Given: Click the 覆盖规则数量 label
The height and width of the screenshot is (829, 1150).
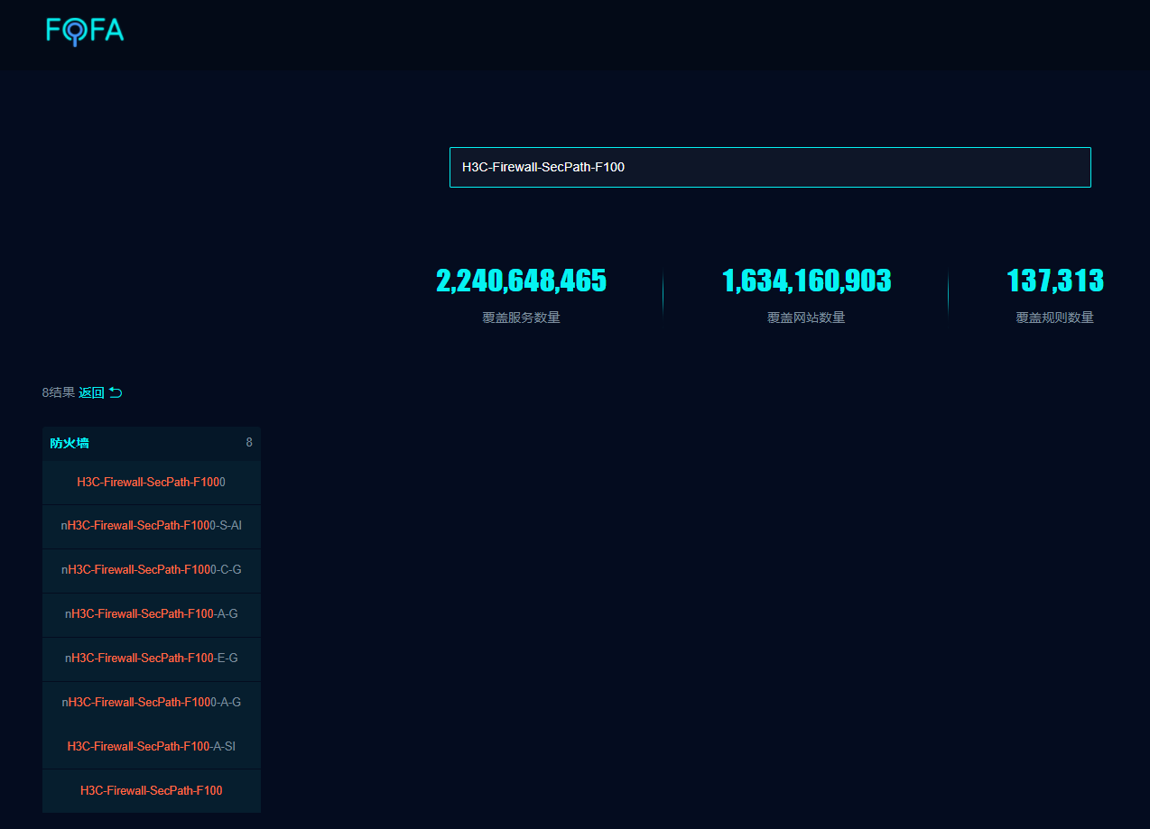Looking at the screenshot, I should (1054, 318).
